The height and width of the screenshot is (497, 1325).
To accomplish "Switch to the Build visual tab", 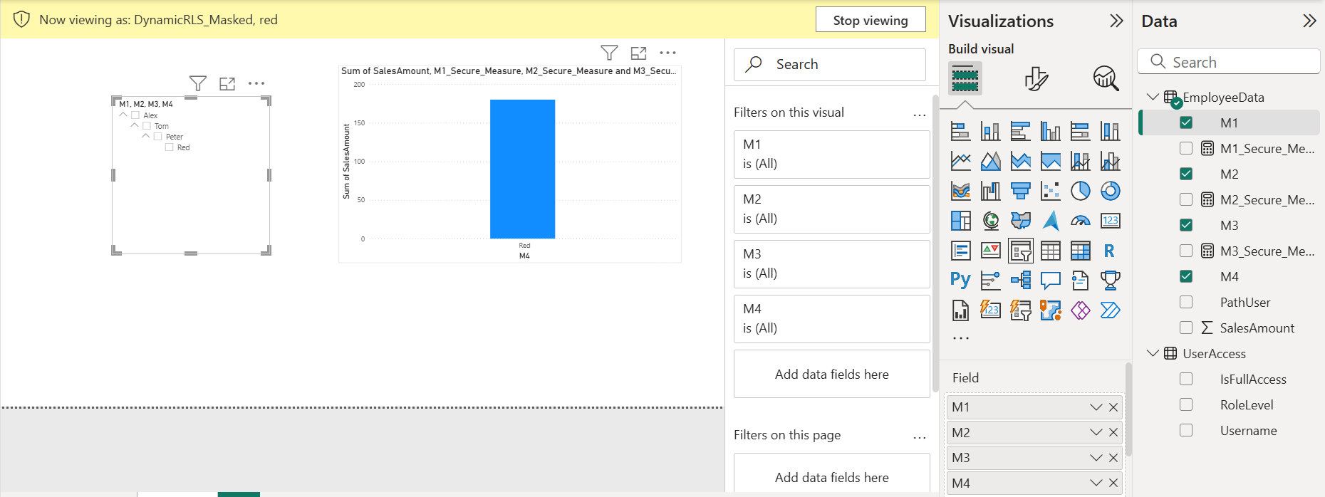I will click(x=965, y=78).
